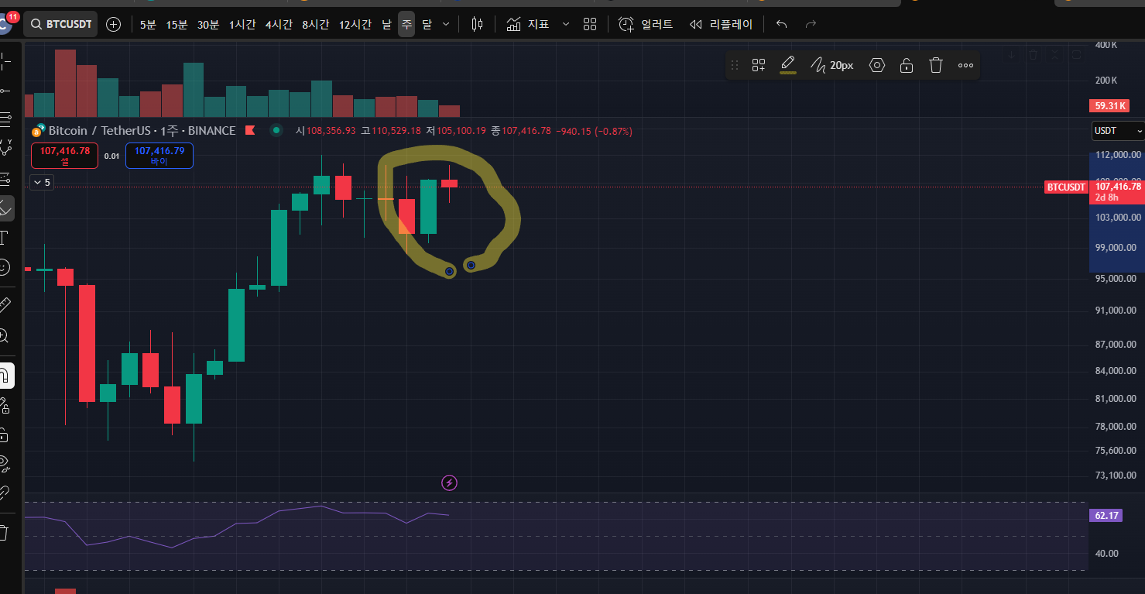Toggle stay in drawing mode pencil-lock

[x=5, y=405]
